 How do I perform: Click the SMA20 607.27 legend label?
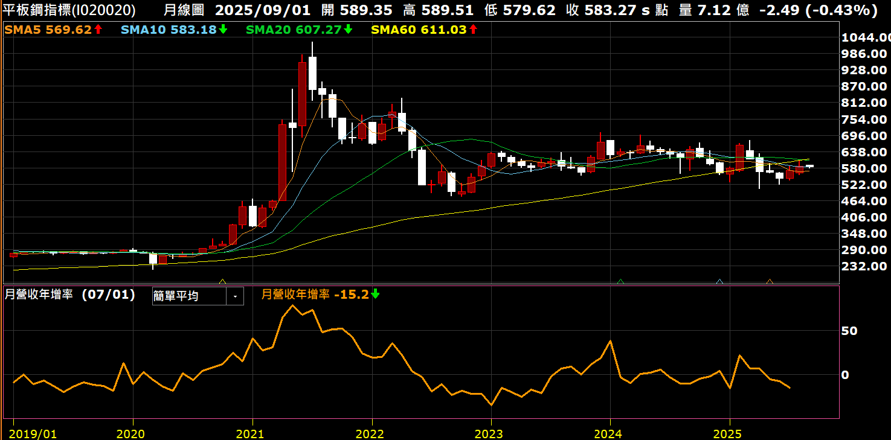tap(294, 29)
